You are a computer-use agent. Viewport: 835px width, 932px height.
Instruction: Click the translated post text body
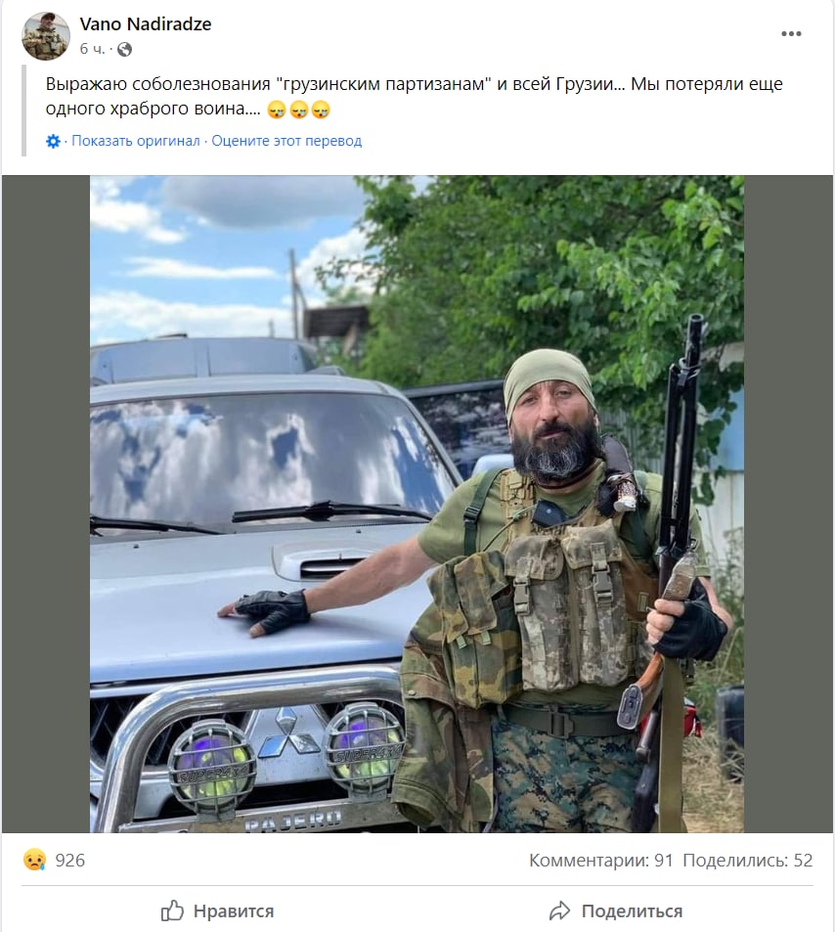pos(415,96)
